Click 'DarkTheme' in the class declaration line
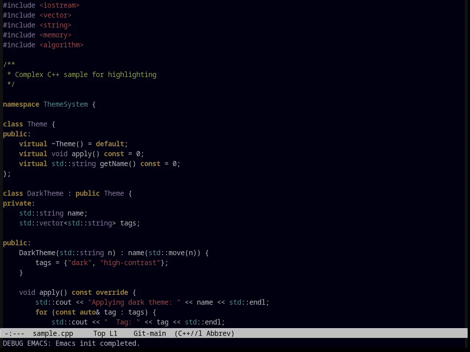This screenshot has height=352, width=470. tap(45, 193)
